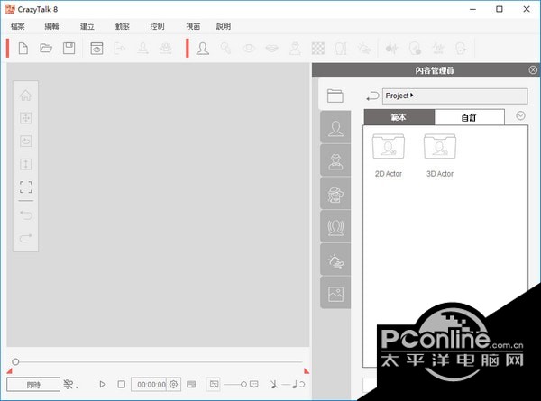Screen dimensions: 541x401
Task: Switch to the 自訂 tab
Action: [x=470, y=117]
